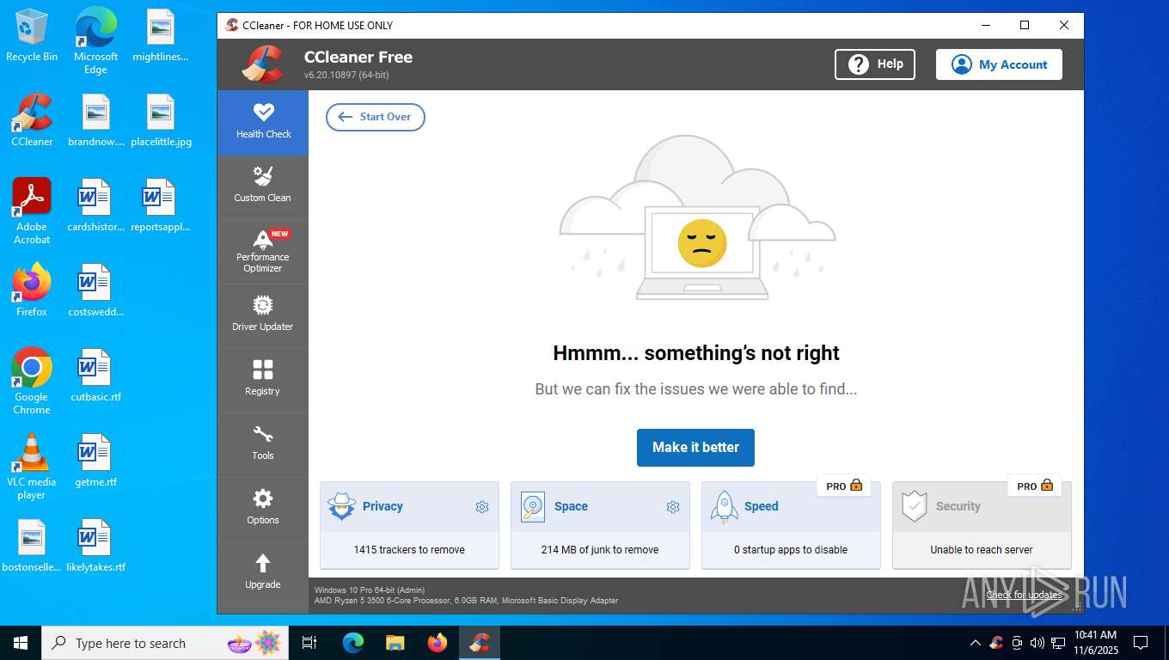Open My Account
This screenshot has height=660, width=1169.
click(999, 64)
